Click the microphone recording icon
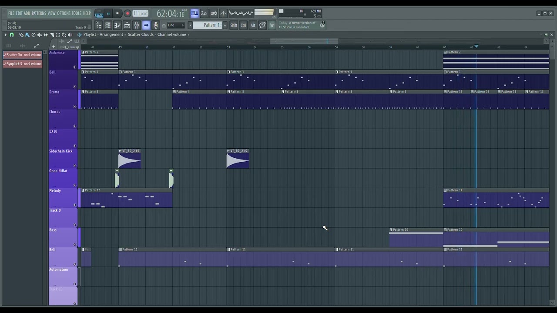The height and width of the screenshot is (313, 557). [155, 25]
